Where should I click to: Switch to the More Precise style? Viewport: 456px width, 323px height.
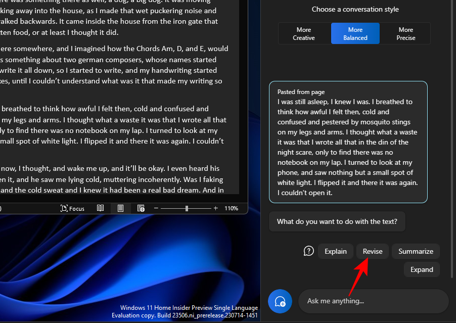click(405, 33)
